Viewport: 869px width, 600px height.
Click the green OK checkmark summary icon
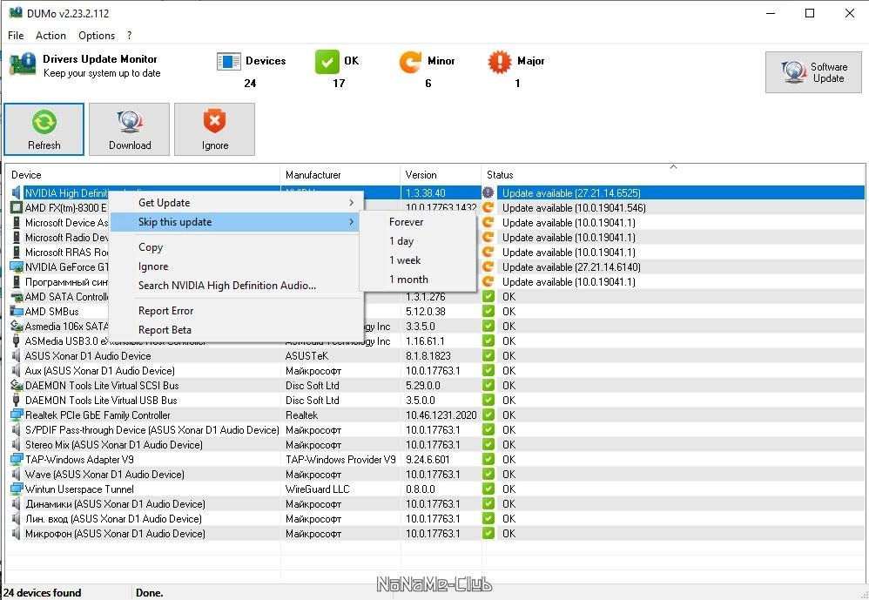(327, 61)
